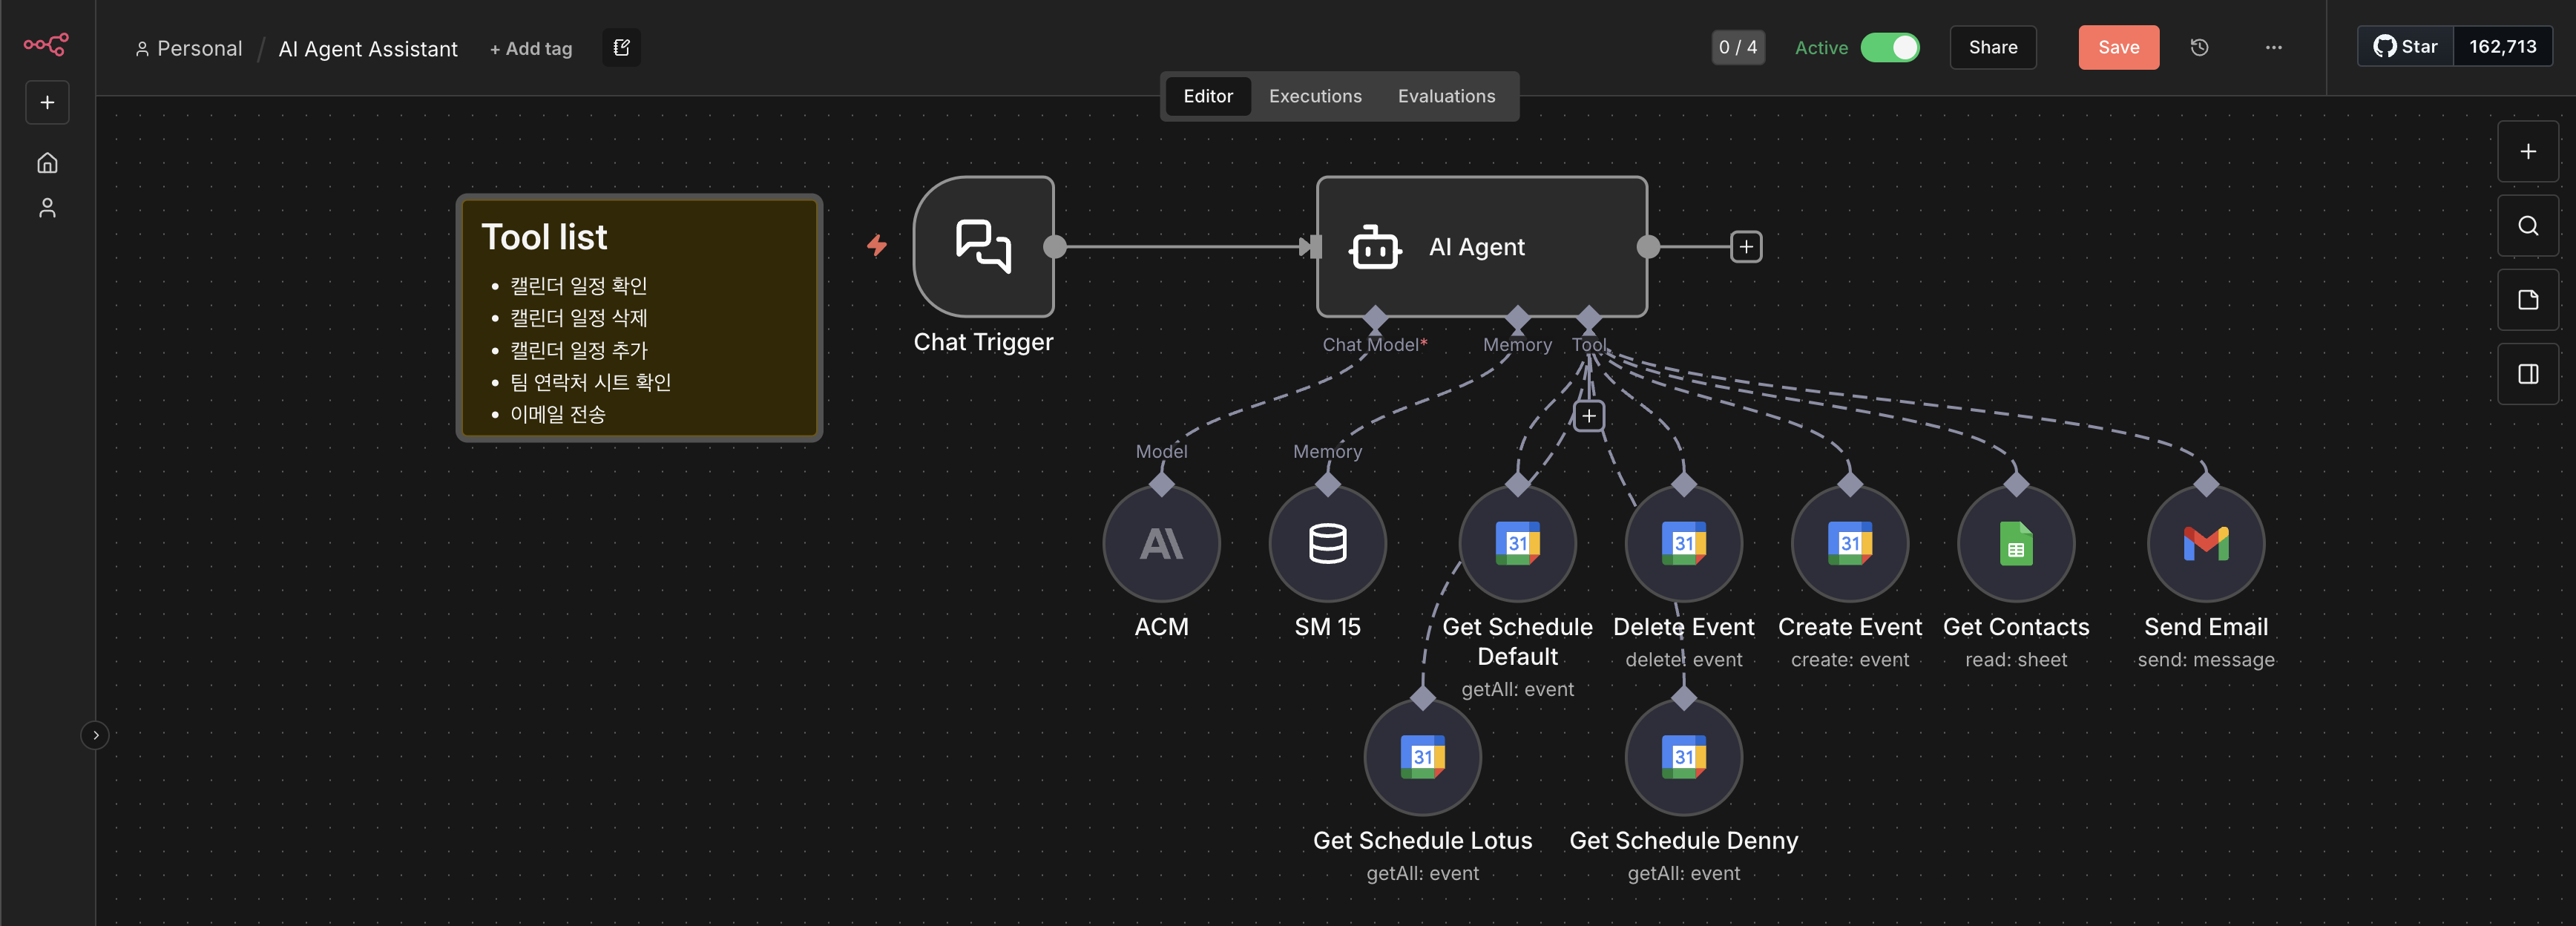Select the ACM model node

pyautogui.click(x=1161, y=543)
